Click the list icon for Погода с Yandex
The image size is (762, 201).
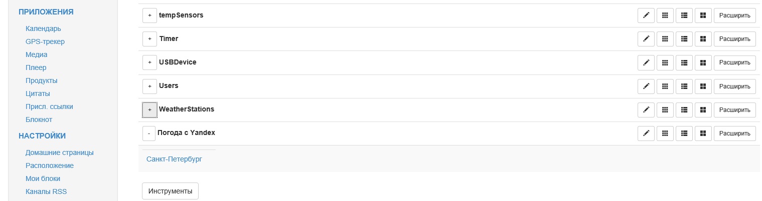pos(684,133)
